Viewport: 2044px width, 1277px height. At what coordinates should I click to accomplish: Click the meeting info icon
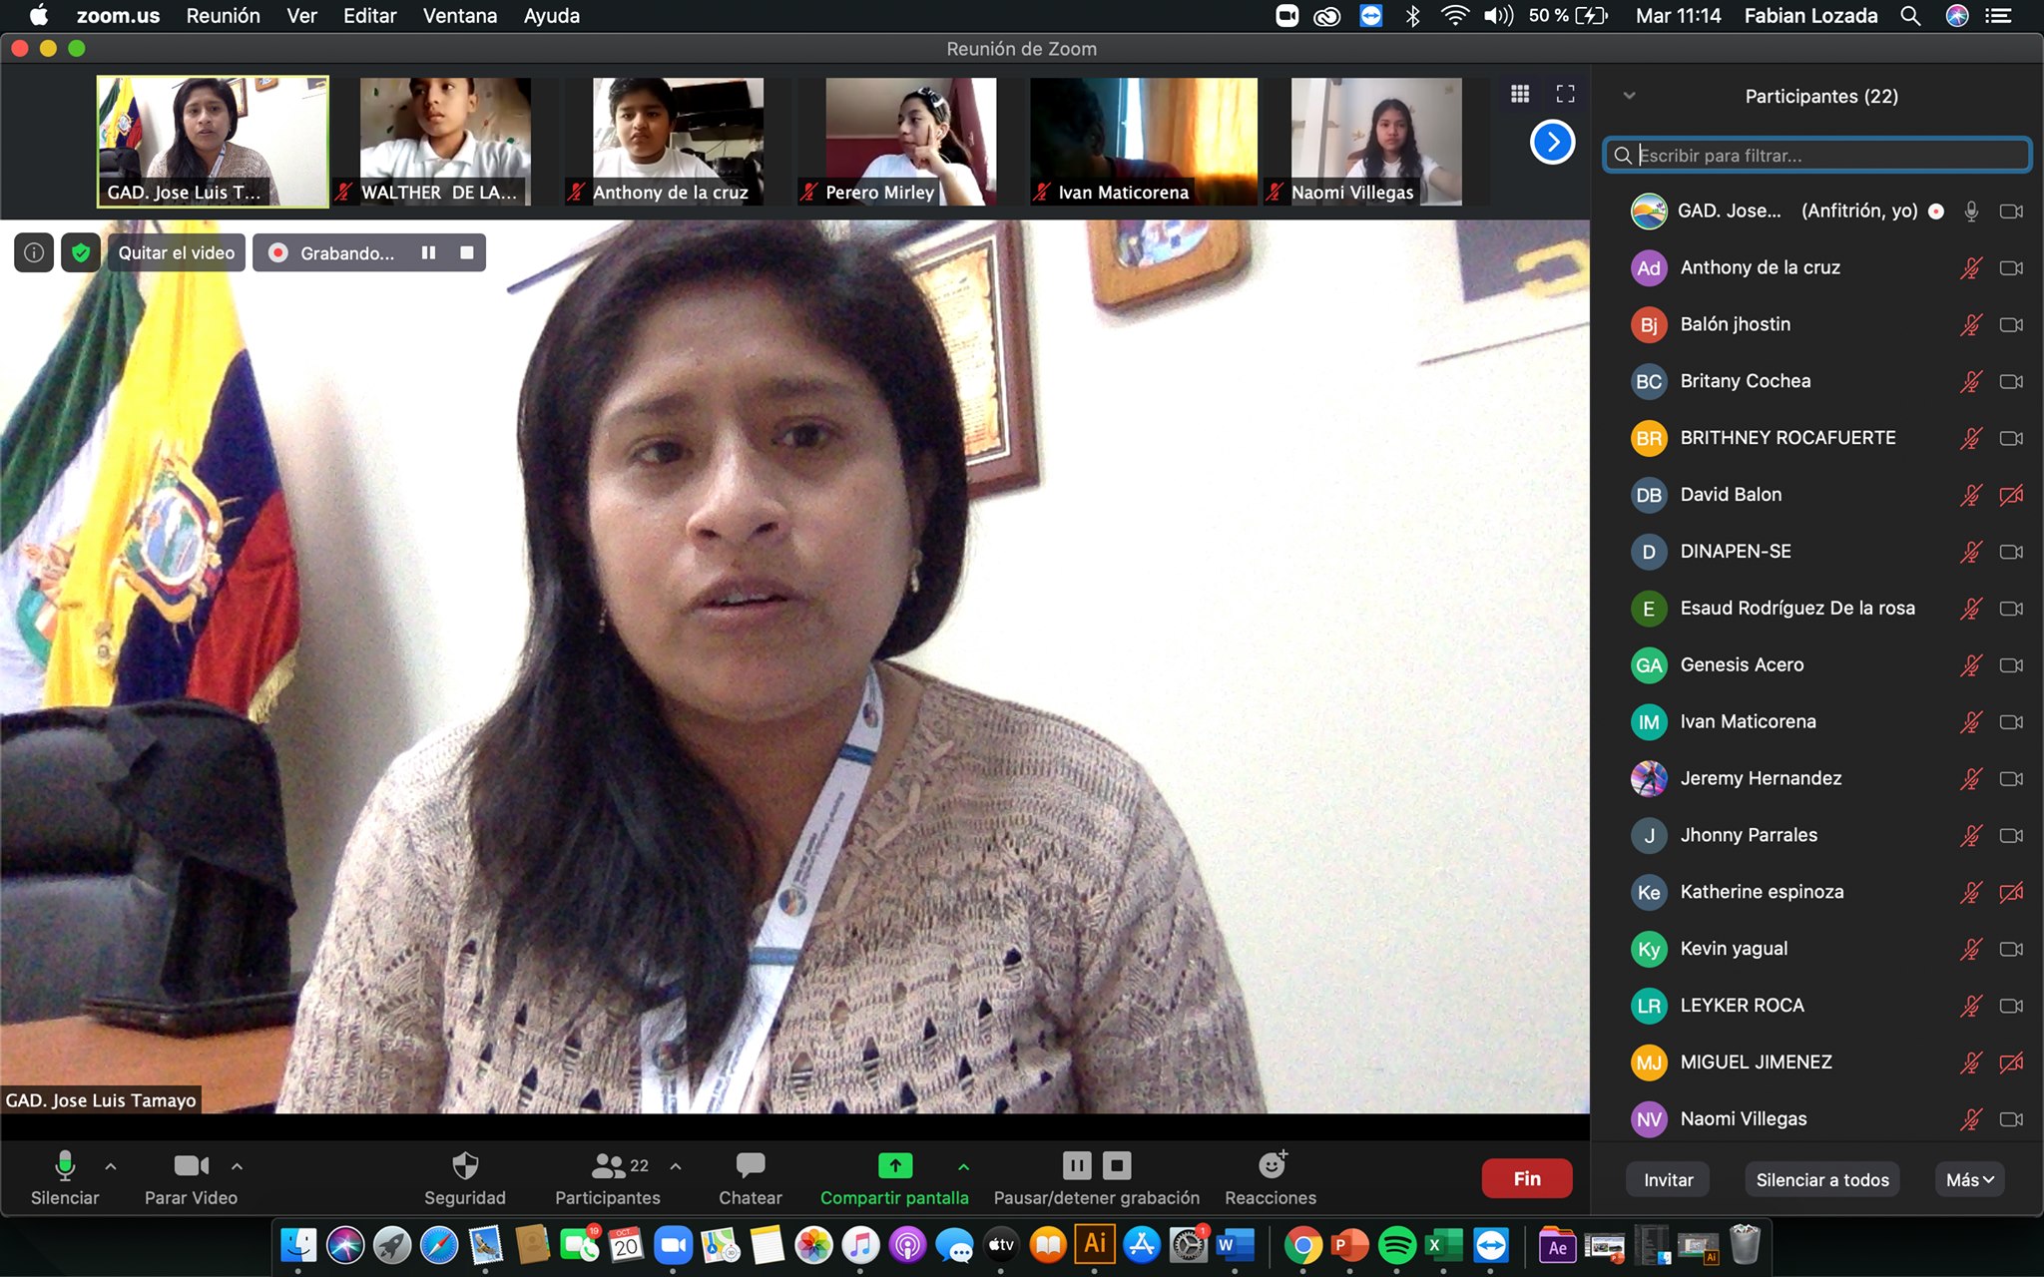(34, 253)
